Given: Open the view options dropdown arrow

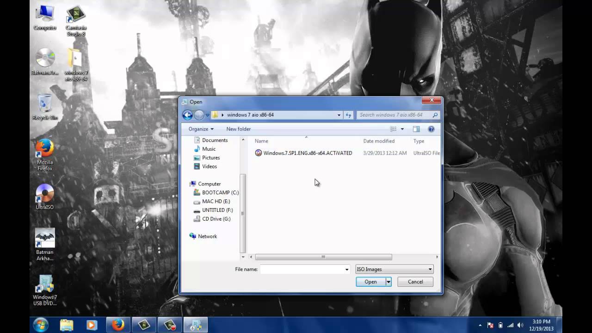Looking at the screenshot, I should [x=402, y=129].
